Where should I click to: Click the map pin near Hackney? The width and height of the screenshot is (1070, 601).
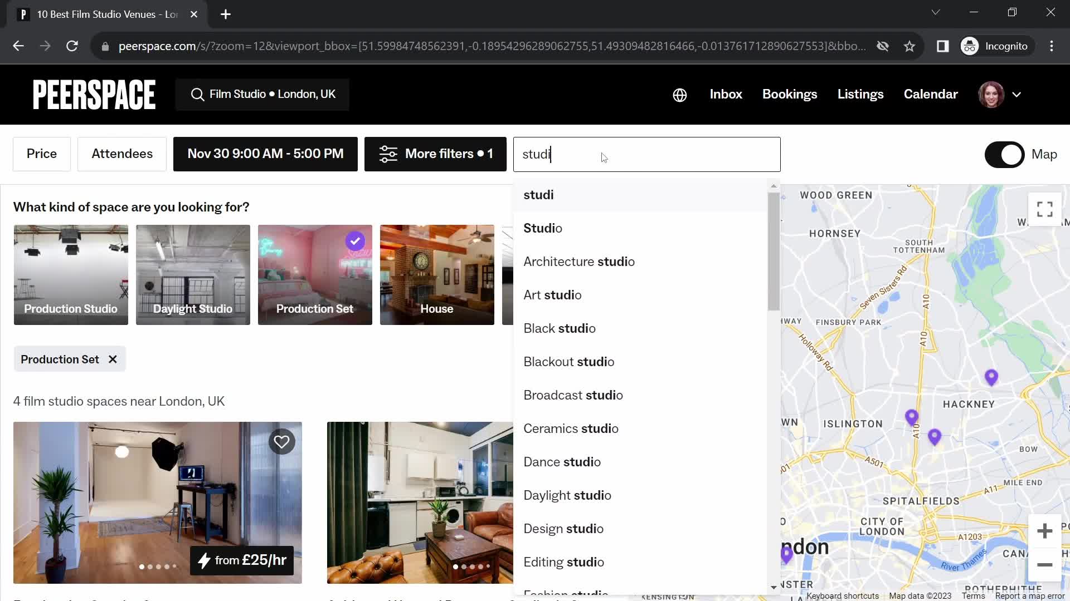(x=991, y=377)
